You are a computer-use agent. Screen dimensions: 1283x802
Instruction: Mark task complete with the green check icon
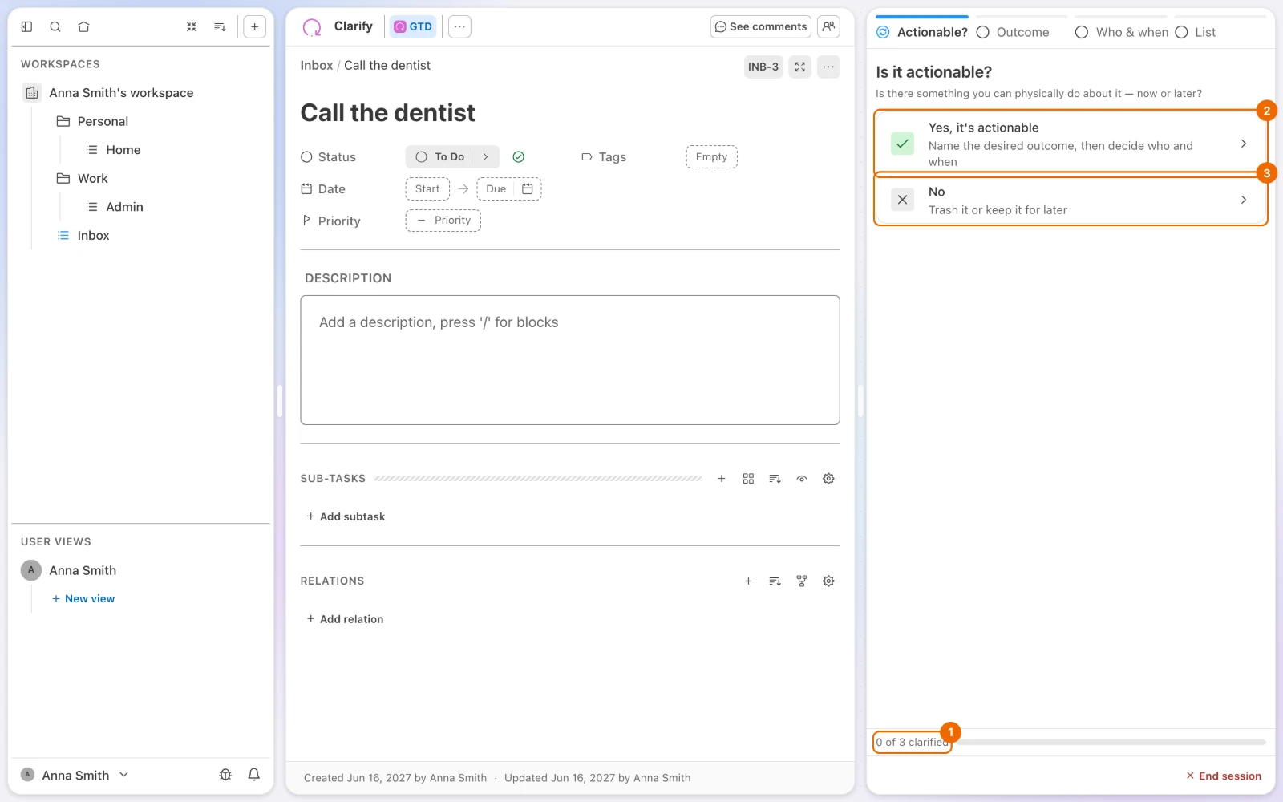(x=519, y=157)
